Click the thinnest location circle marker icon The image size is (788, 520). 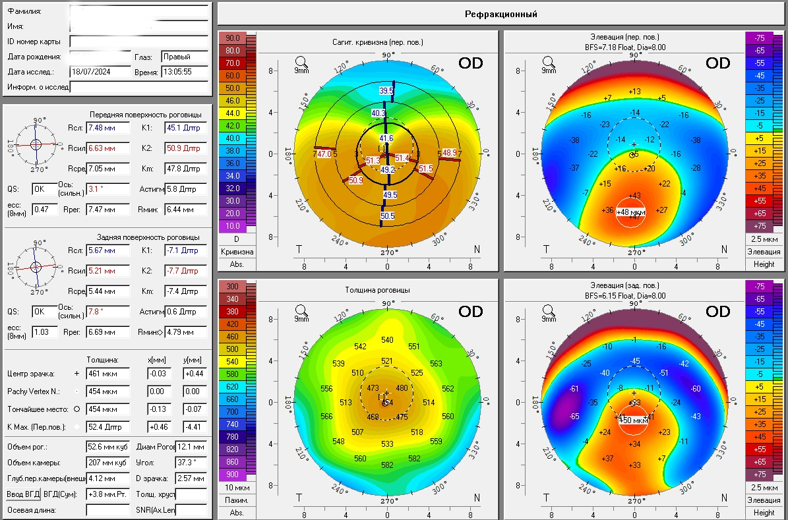coord(77,409)
